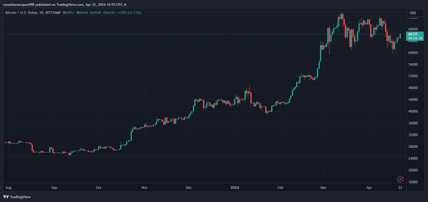Click the Oct time axis label
Viewport: 428px width, 202px height.
pyautogui.click(x=98, y=188)
